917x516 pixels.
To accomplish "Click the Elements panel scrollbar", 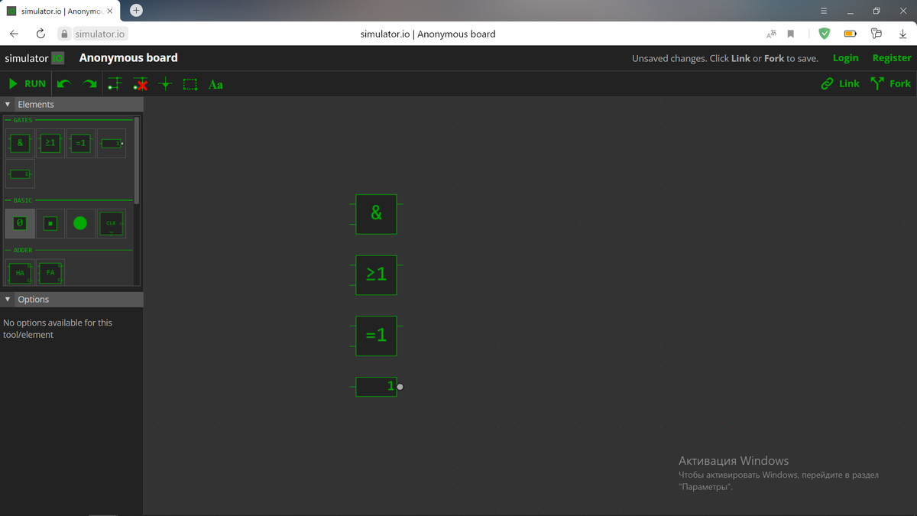I will 137,159.
